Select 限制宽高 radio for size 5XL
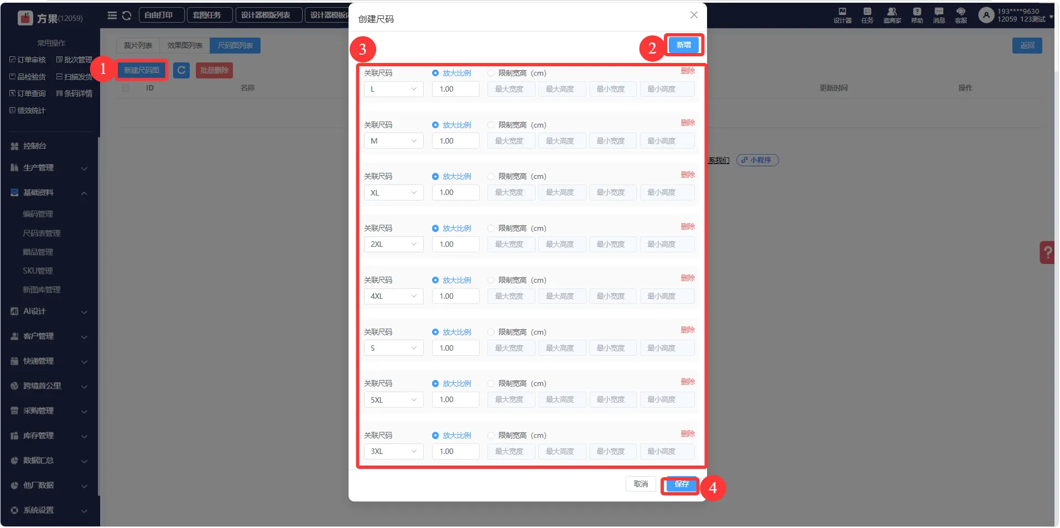This screenshot has height=528, width=1060. pyautogui.click(x=491, y=383)
